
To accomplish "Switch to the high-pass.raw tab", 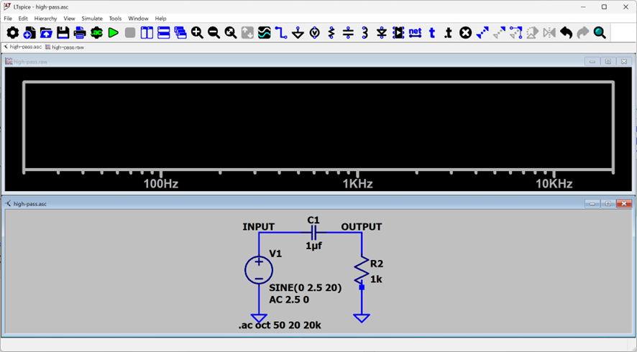I will tap(63, 47).
